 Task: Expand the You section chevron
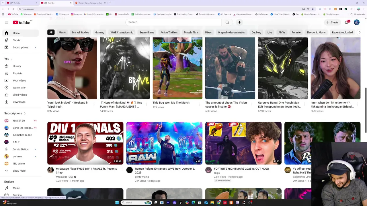(x=12, y=59)
